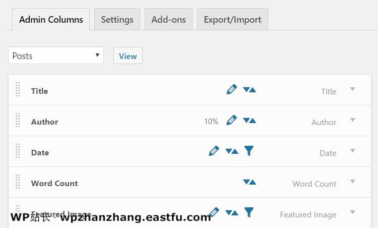378x228 pixels.
Task: Click the View button
Action: point(128,56)
